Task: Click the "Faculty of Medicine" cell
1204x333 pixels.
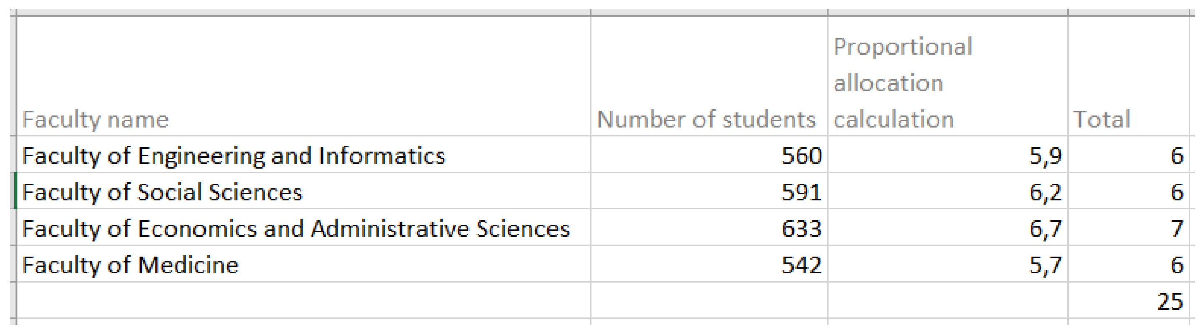Action: pos(303,265)
